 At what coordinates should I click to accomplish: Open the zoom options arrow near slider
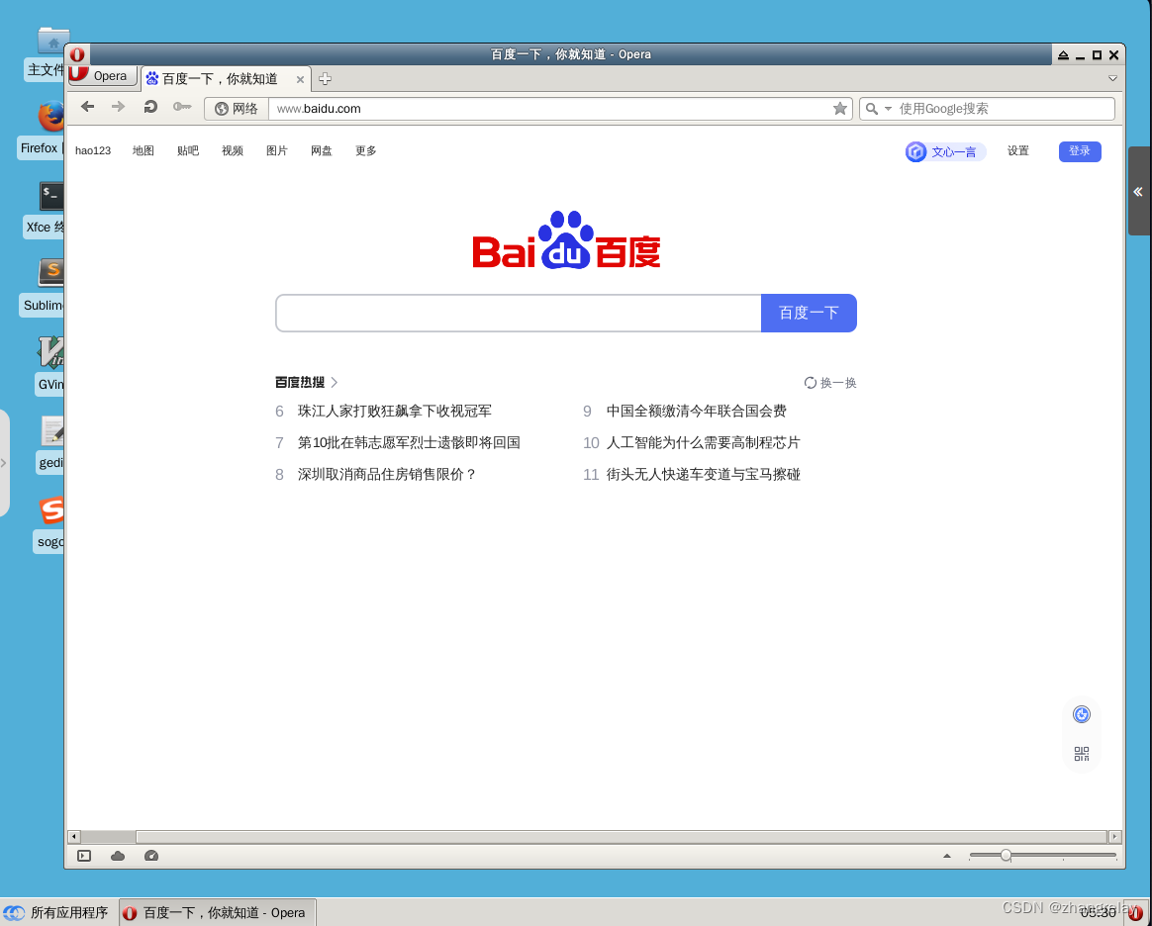tap(947, 856)
